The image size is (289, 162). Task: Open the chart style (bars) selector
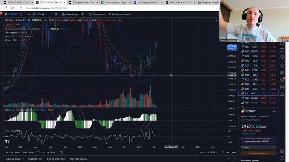point(56,14)
